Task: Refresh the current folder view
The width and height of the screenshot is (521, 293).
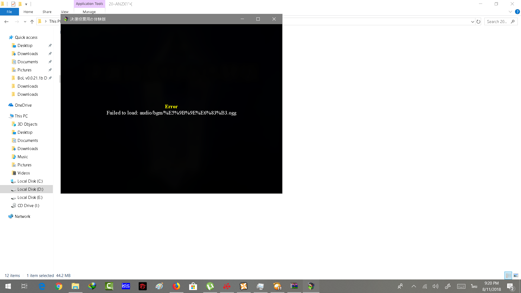Action: tap(478, 21)
